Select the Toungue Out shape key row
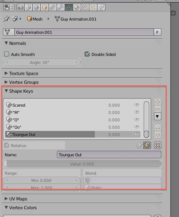The image size is (179, 217). (x=73, y=134)
